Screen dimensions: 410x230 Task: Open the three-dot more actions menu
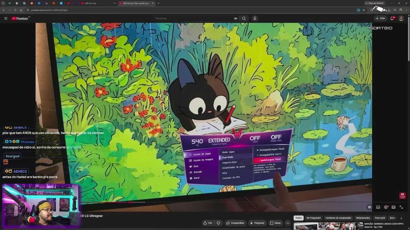click(x=288, y=223)
